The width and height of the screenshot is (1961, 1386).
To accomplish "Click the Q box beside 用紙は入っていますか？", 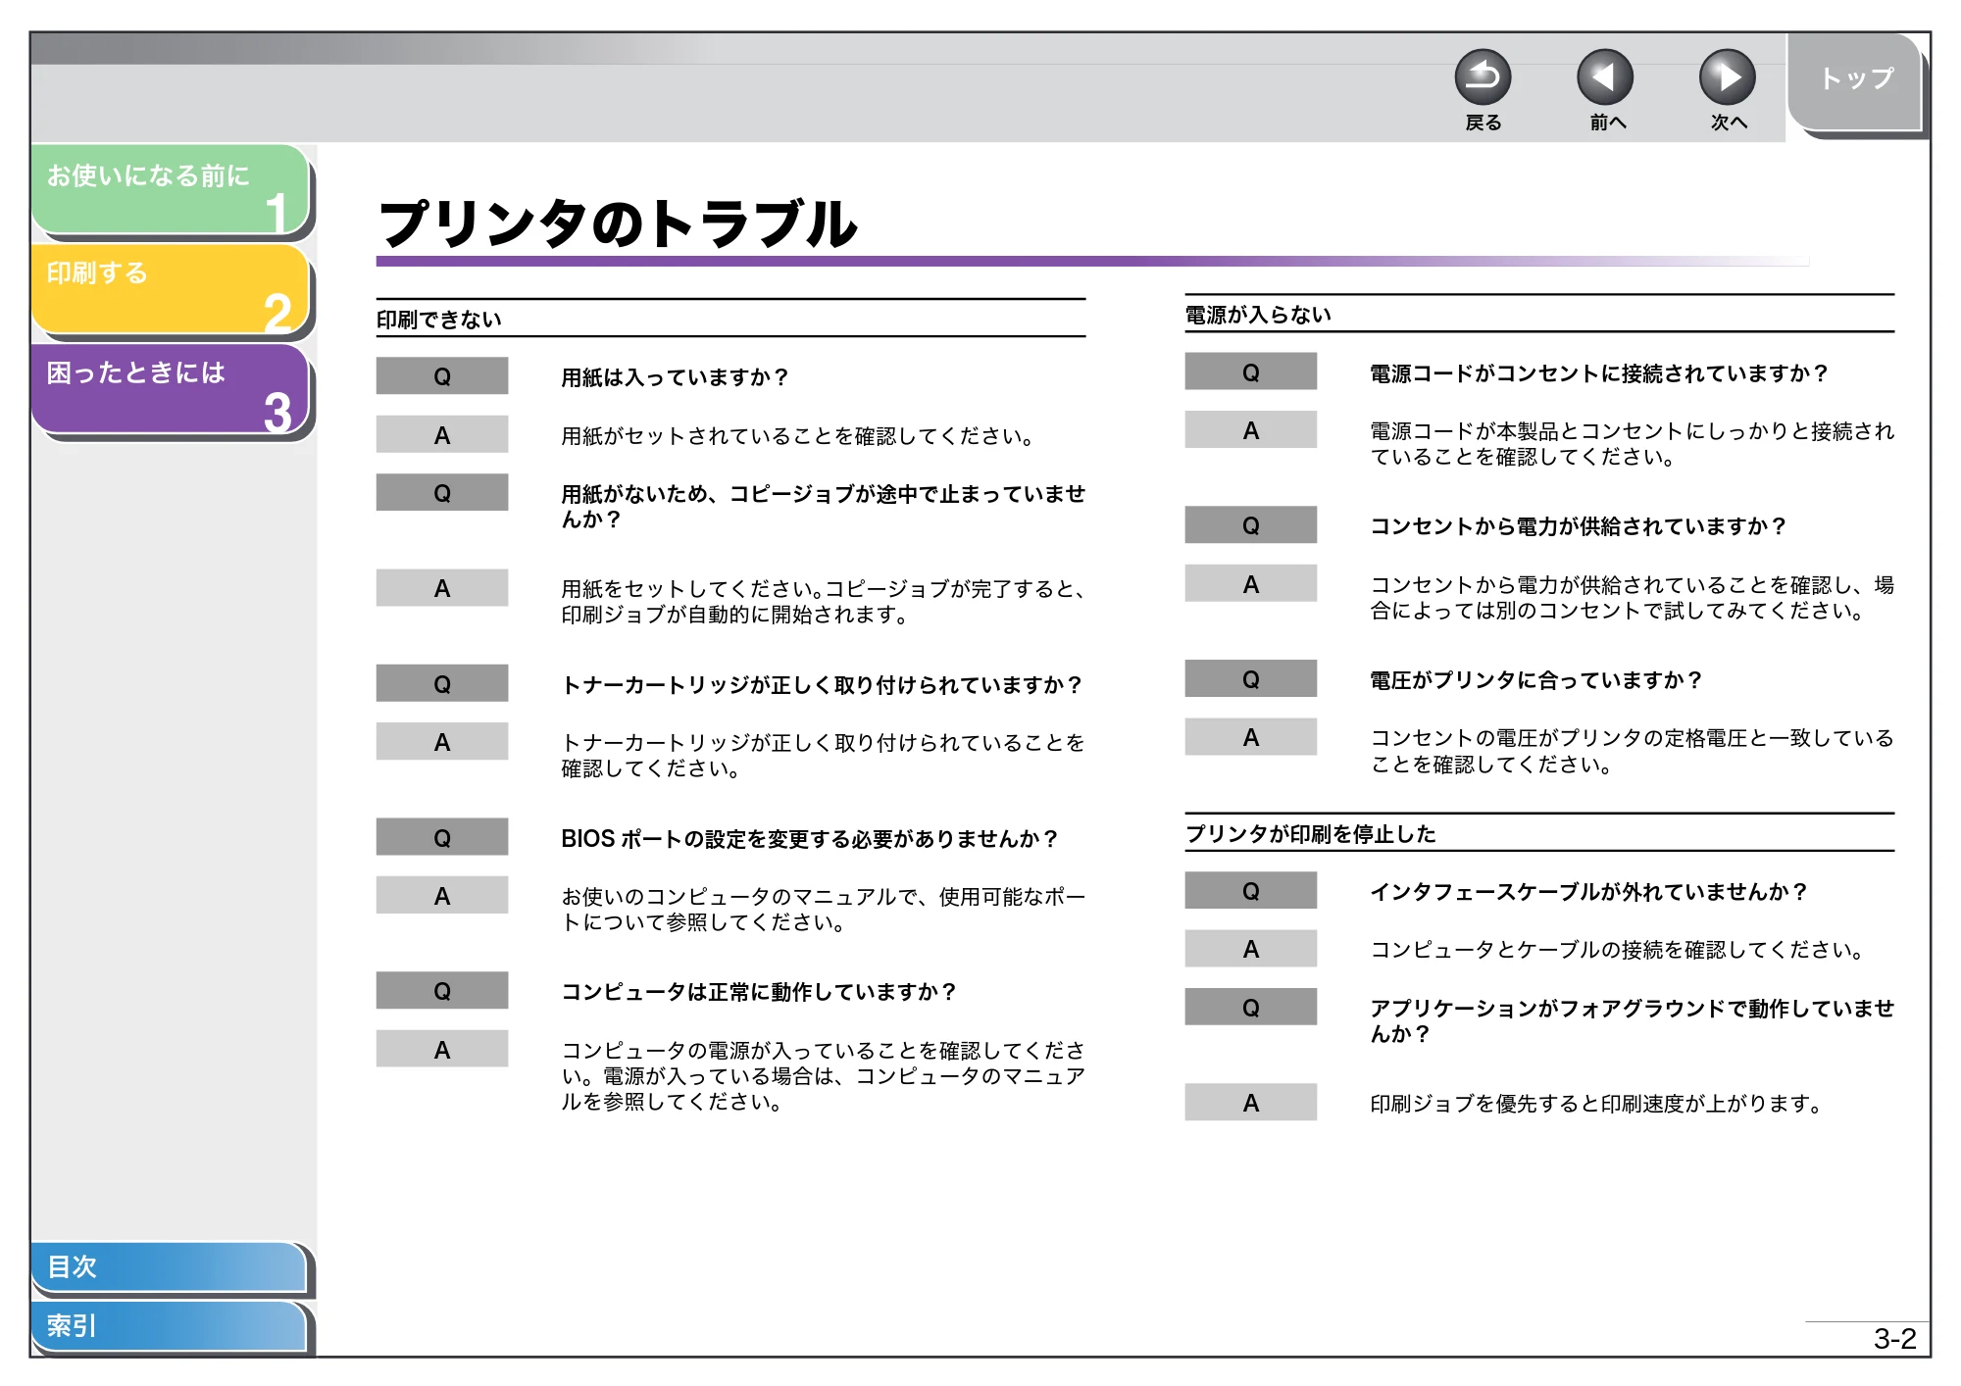I will pyautogui.click(x=442, y=376).
